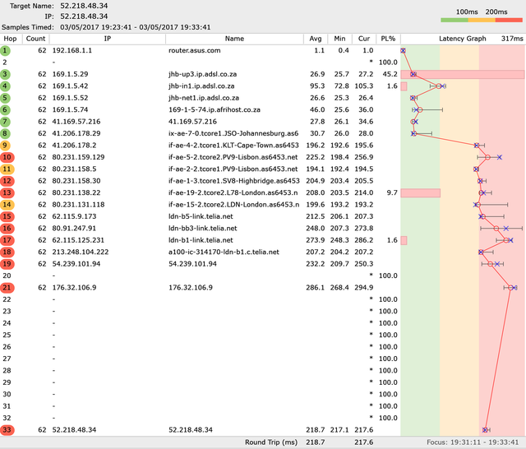Select the hop 3 green circle badge

[x=5, y=74]
